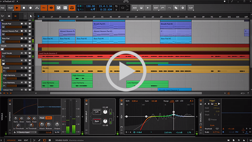Switch to the MIX view tab

[20, 140]
